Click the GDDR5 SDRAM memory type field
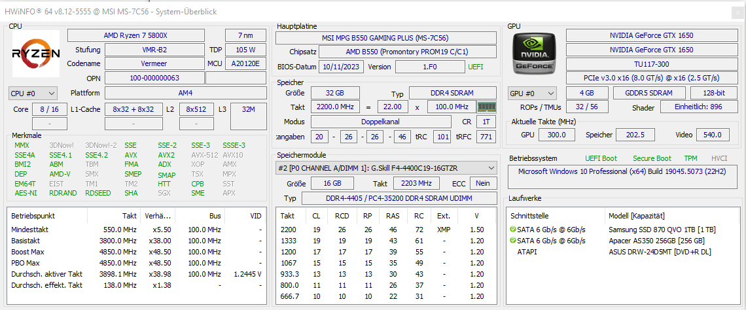Image resolution: width=746 pixels, height=310 pixels. coord(649,93)
